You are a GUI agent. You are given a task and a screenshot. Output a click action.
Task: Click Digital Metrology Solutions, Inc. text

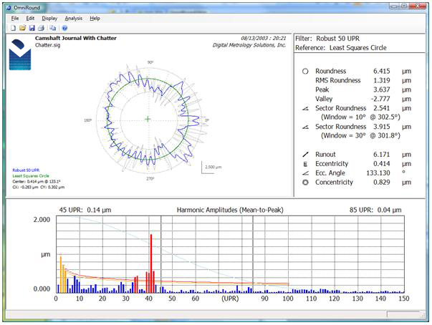pos(249,45)
